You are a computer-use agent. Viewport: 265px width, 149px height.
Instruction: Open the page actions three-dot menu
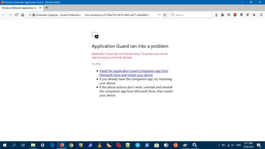pos(159,15)
